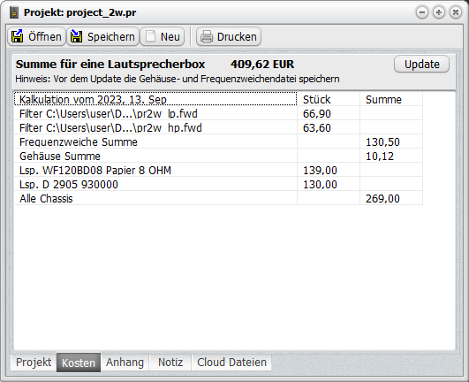Close the project_2w.pr window
The height and width of the screenshot is (382, 469).
click(456, 12)
